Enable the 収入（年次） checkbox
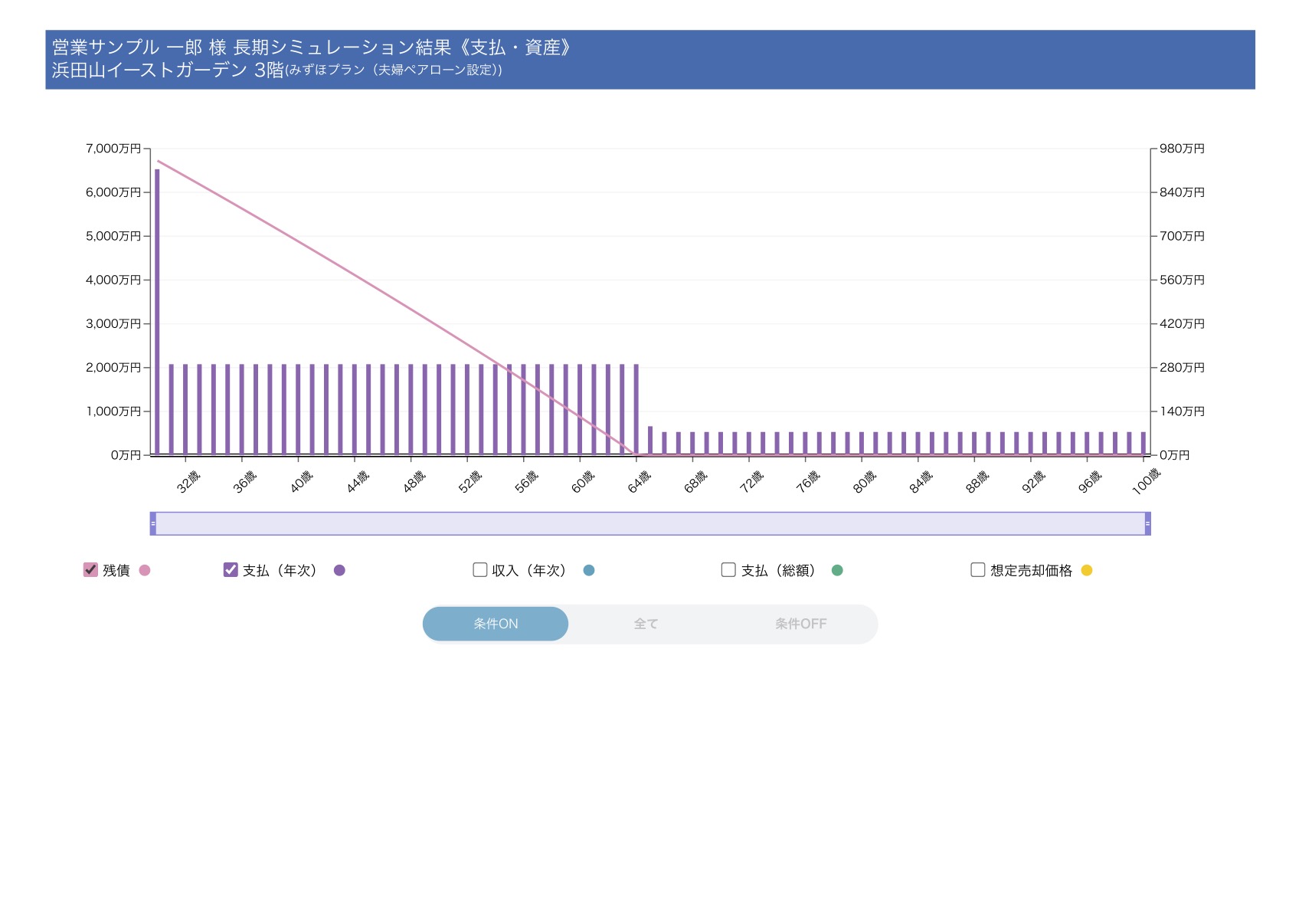Viewport: 1289px width, 911px height. tap(480, 569)
